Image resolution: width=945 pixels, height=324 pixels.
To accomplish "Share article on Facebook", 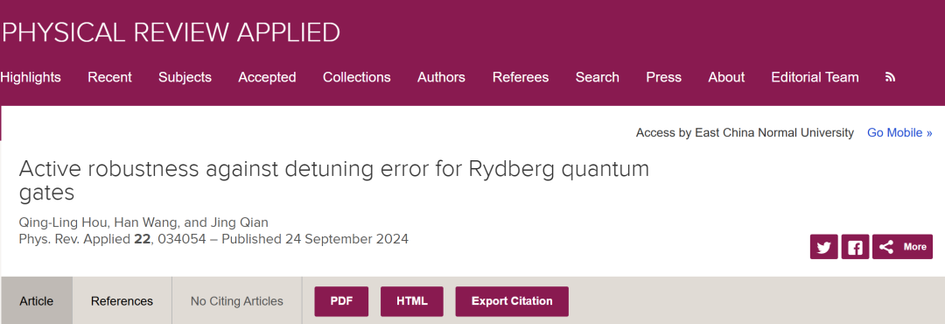I will [x=855, y=247].
